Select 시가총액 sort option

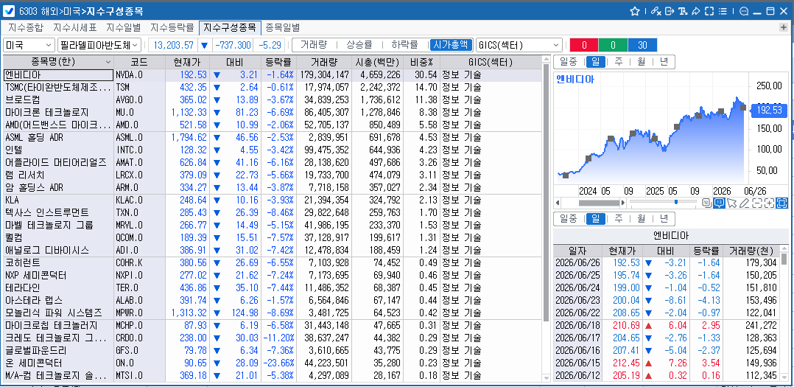452,44
